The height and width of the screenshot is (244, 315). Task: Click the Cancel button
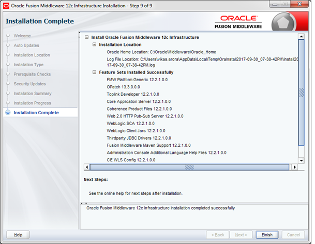293,235
